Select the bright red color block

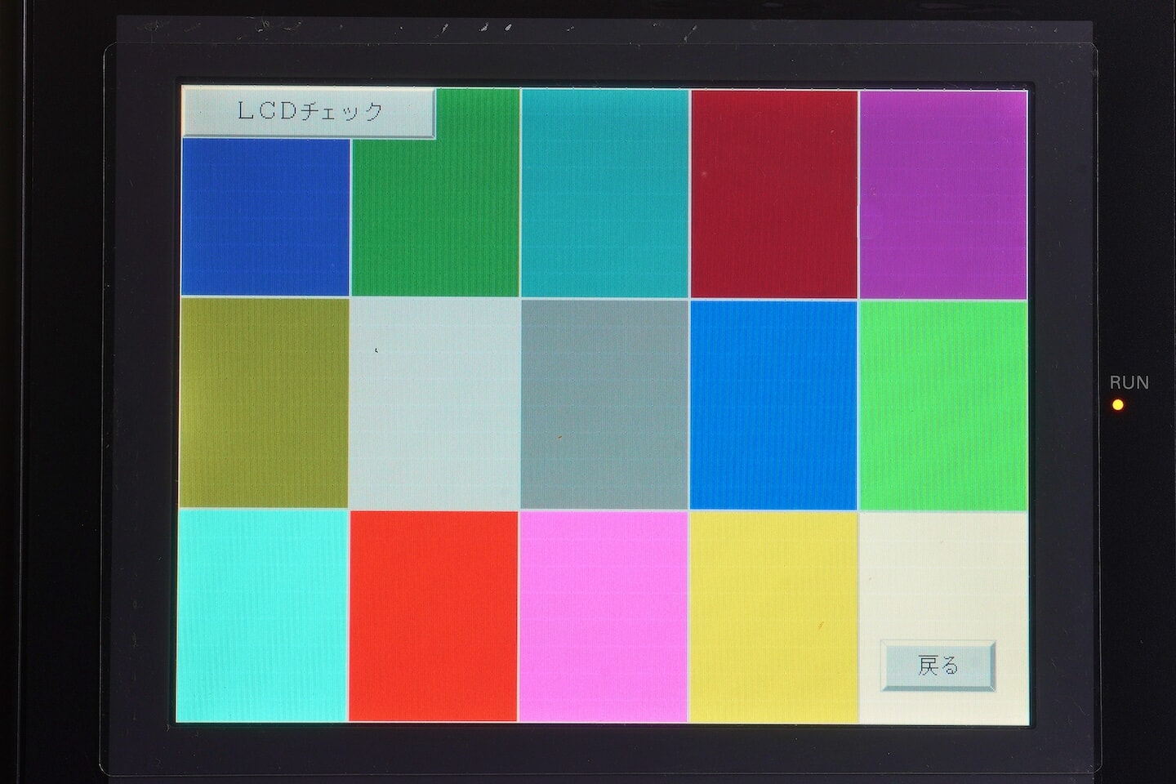pos(434,617)
